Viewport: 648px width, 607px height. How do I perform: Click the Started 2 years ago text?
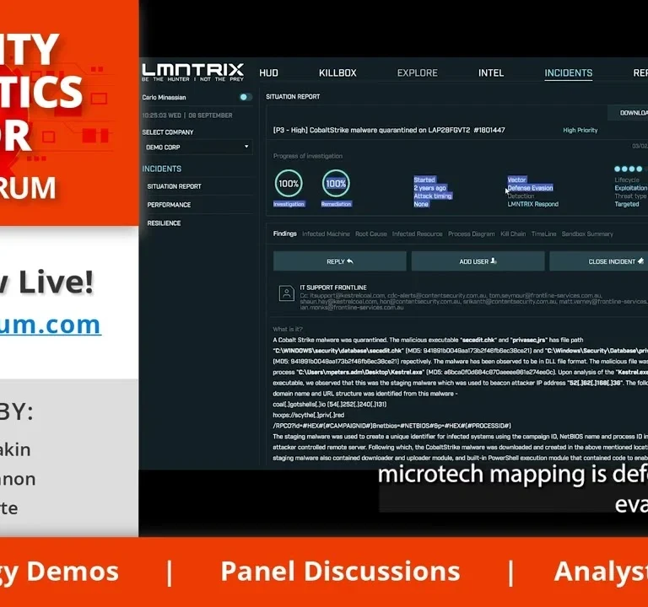[x=429, y=184]
